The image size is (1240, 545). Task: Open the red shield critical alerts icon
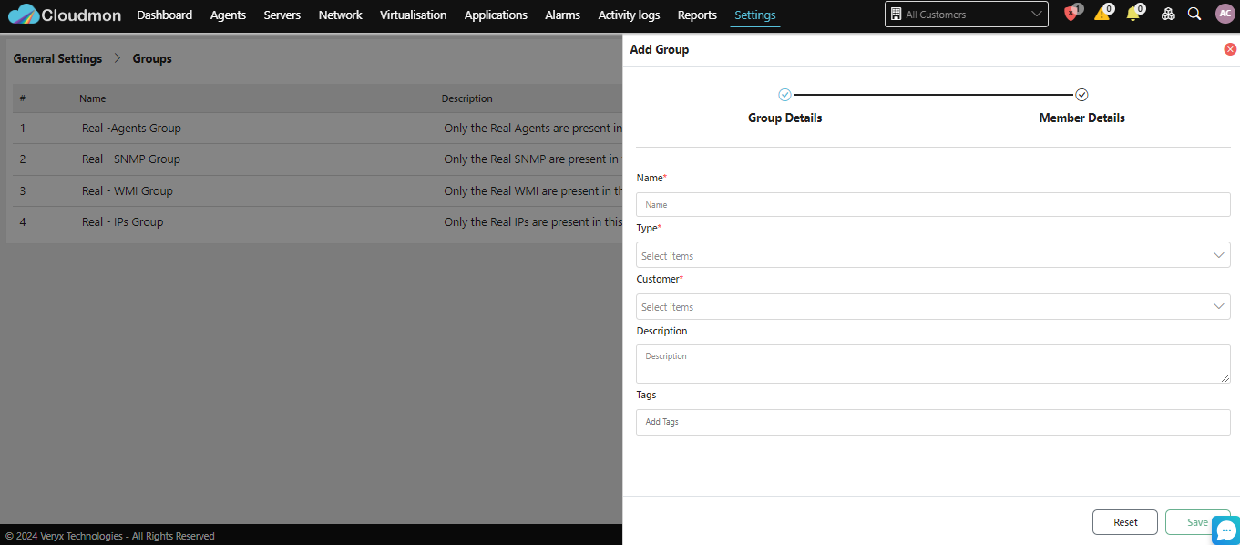1071,14
